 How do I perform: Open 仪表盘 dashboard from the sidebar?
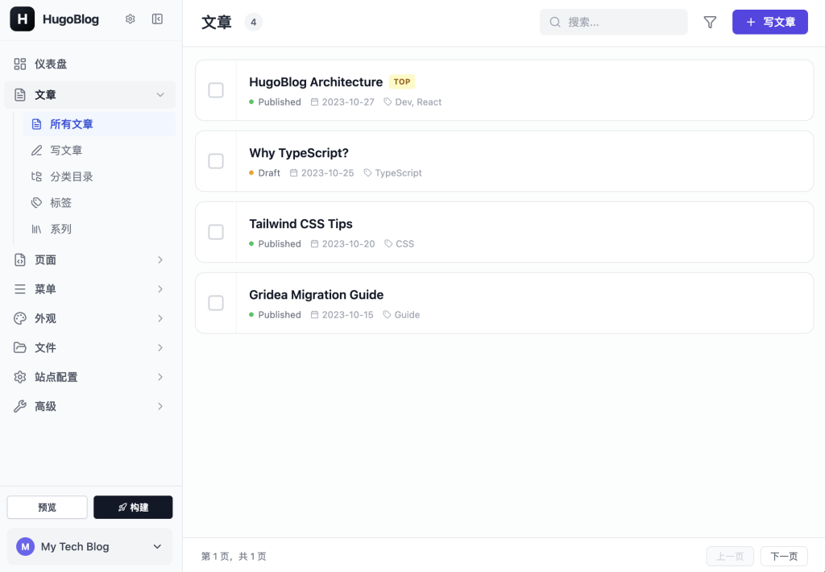tap(51, 64)
